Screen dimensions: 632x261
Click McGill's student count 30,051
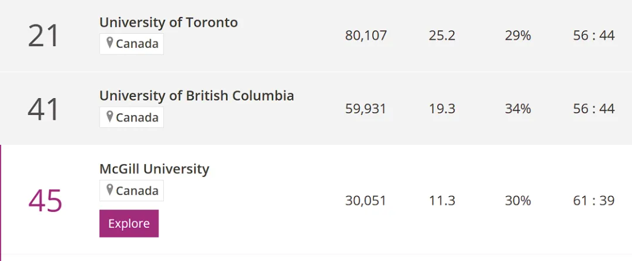pyautogui.click(x=366, y=201)
